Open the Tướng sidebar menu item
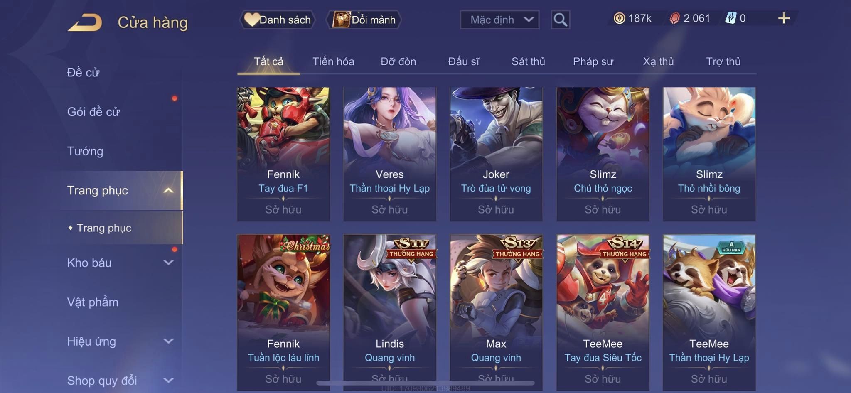The image size is (851, 393). pos(85,151)
